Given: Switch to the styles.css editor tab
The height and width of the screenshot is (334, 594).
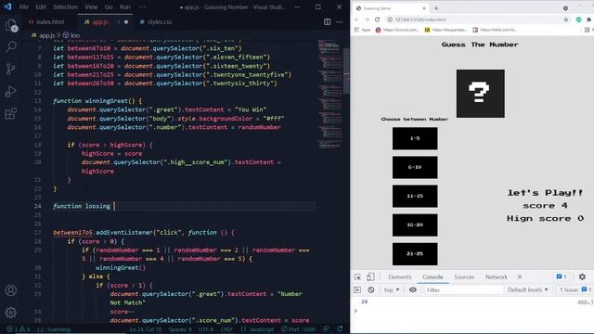Looking at the screenshot, I should [x=156, y=22].
